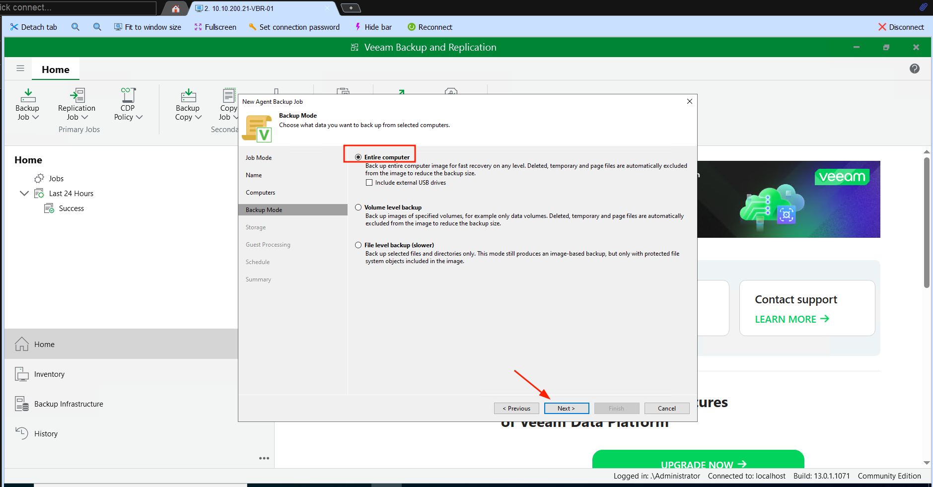Click the scrollbar down arrow

(927, 463)
